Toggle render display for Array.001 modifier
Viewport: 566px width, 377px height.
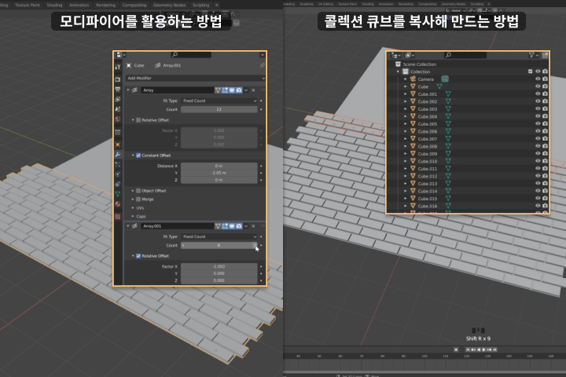(x=239, y=226)
